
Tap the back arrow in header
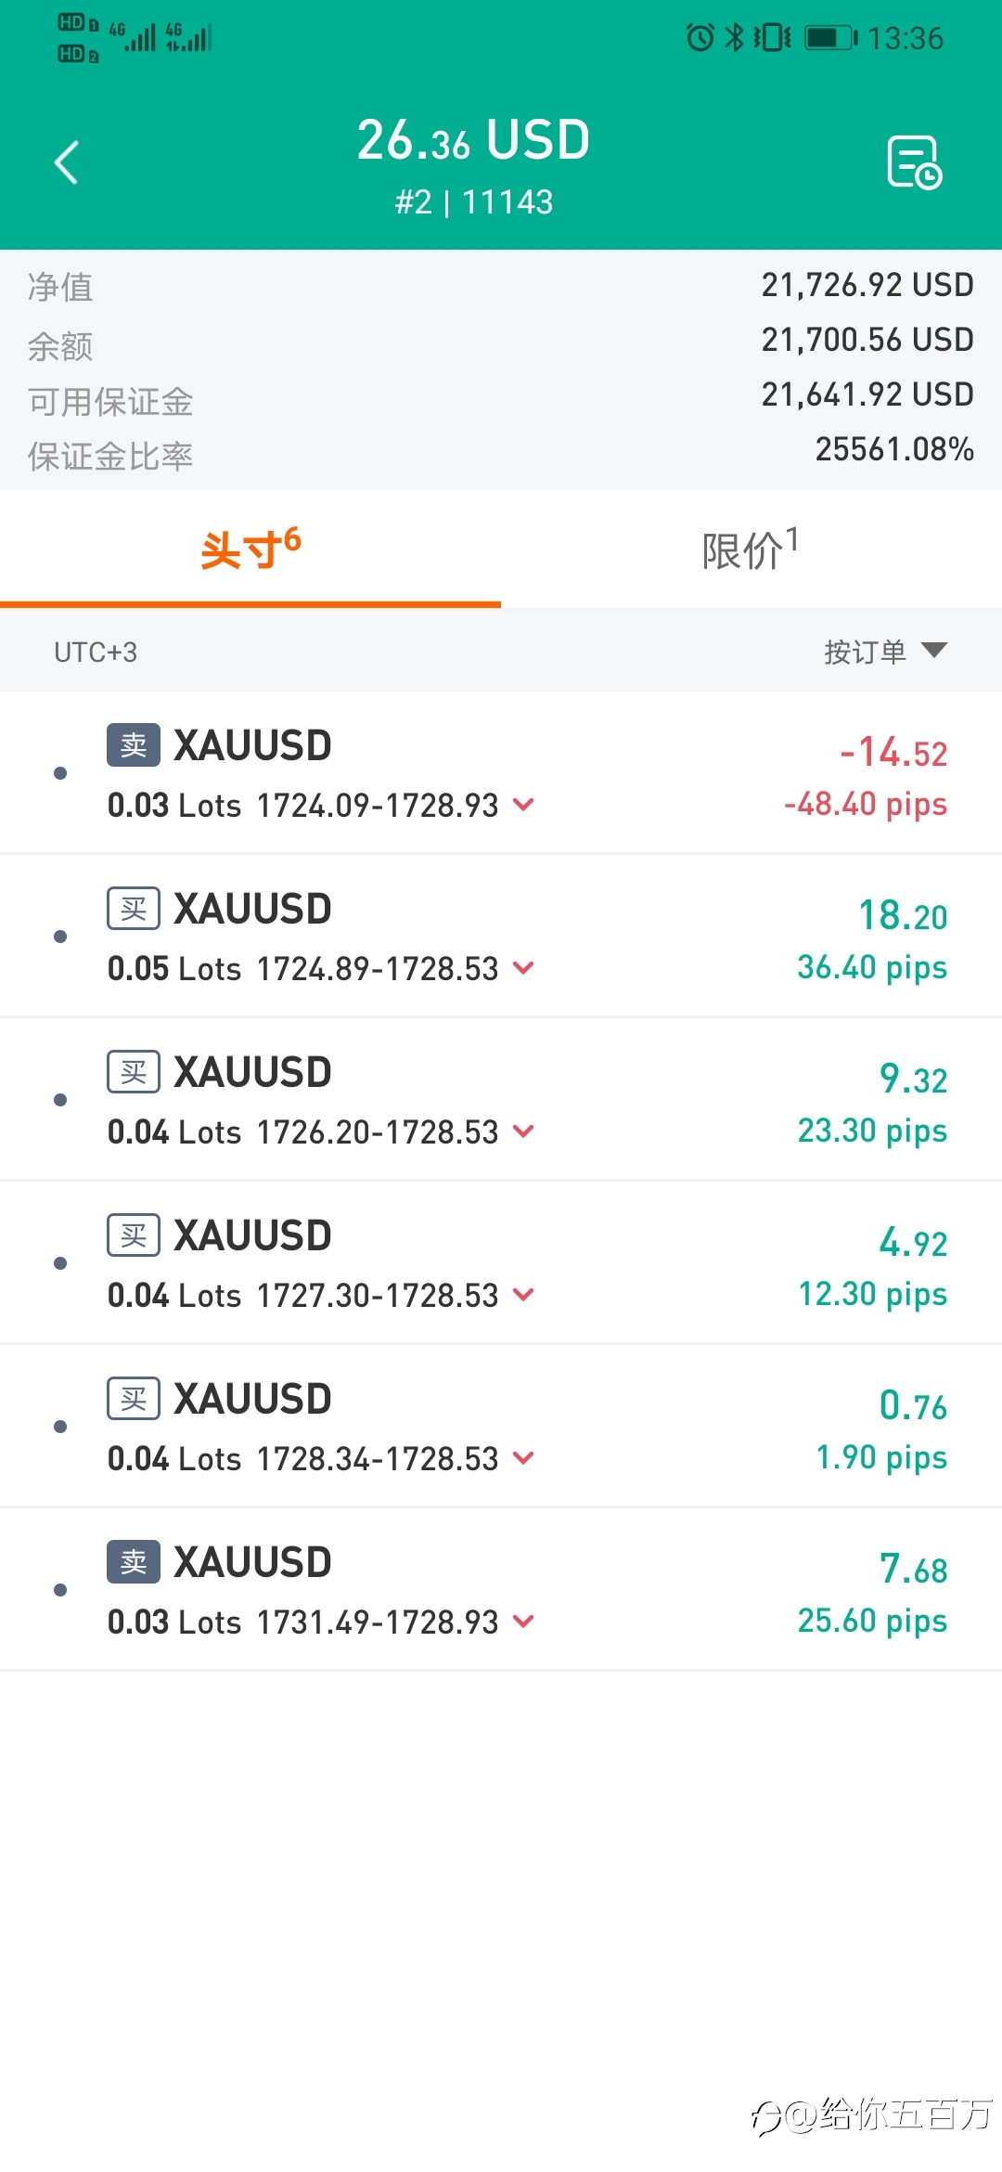coord(66,162)
